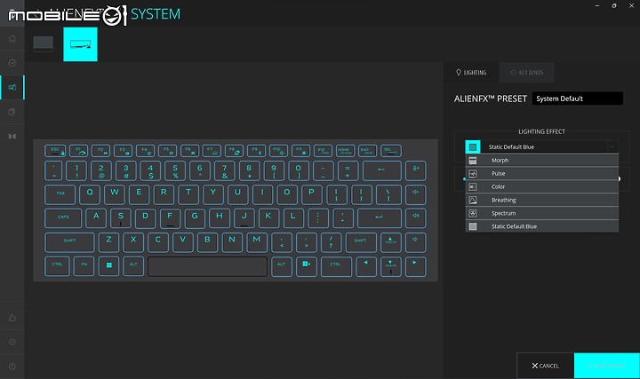The image size is (640, 379).
Task: Click the Cancel button
Action: click(x=545, y=366)
